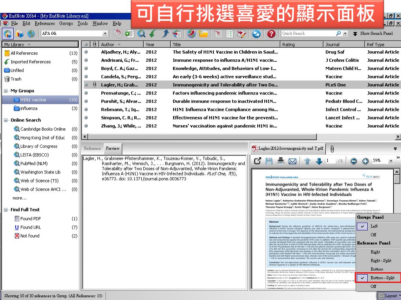
Task: Click the Open Link globe icon
Action: (191, 34)
